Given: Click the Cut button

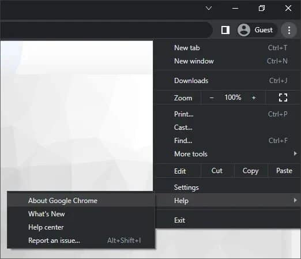Looking at the screenshot, I should tap(217, 171).
